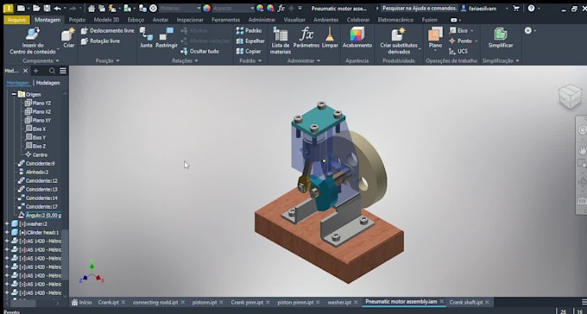The height and width of the screenshot is (314, 587).
Task: Select Coincidente:13 constraint in tree
Action: click(x=38, y=190)
